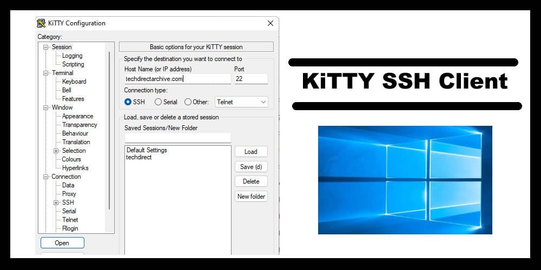Select Proxy under Connection category
The height and width of the screenshot is (270, 541).
tap(69, 194)
